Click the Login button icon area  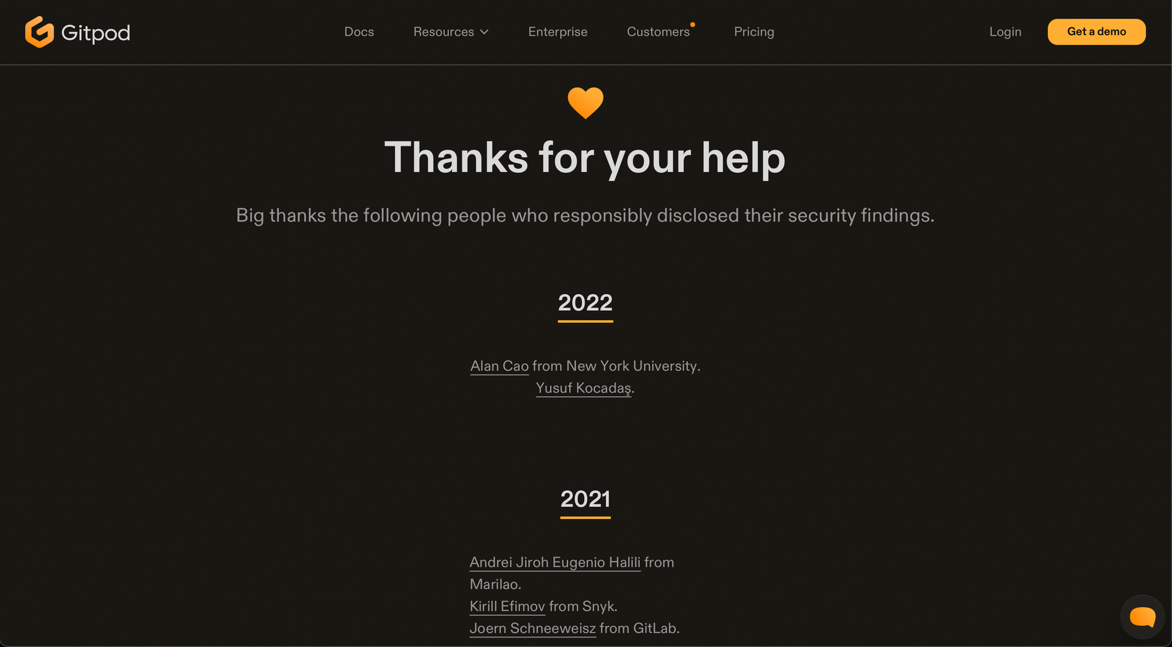(x=1006, y=31)
